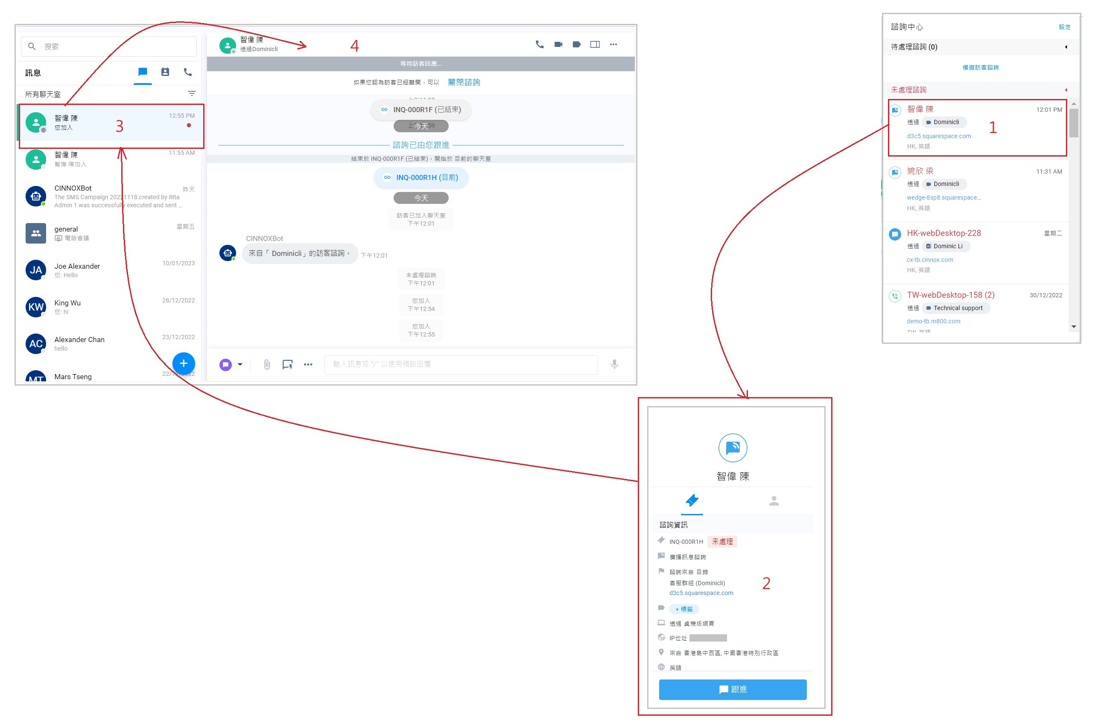Switch to the contacts tab icon
This screenshot has height=723, width=1098.
click(165, 72)
